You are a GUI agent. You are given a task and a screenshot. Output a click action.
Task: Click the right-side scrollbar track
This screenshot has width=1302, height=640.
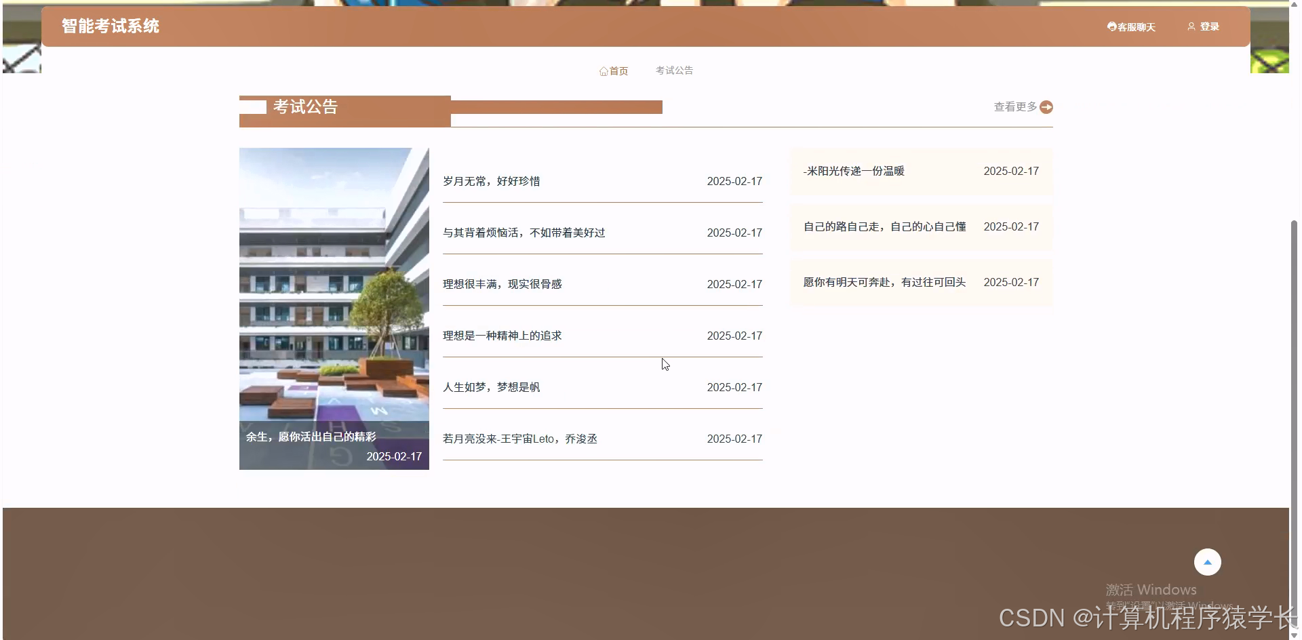point(1296,339)
